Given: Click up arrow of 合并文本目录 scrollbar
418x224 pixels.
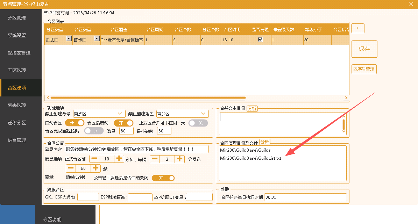Looking at the screenshot, I should point(343,116).
